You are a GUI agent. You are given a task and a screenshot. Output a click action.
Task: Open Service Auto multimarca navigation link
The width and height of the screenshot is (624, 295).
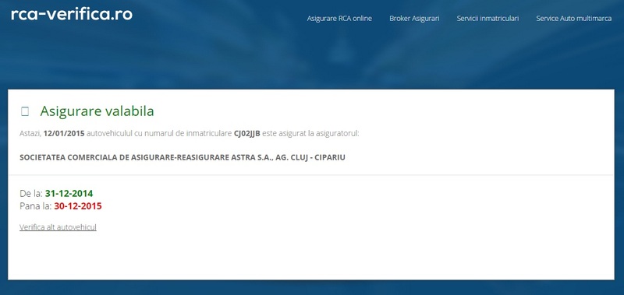click(573, 18)
